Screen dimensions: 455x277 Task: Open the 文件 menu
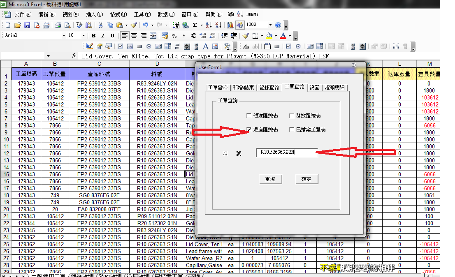(x=23, y=14)
